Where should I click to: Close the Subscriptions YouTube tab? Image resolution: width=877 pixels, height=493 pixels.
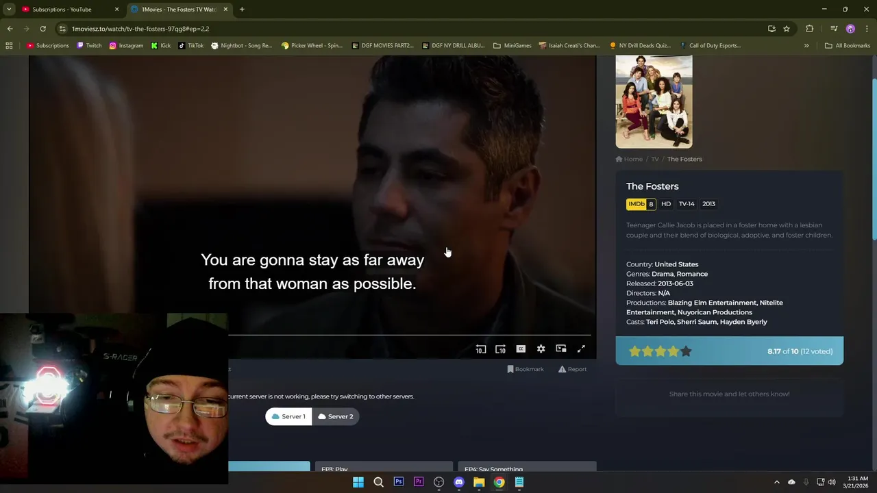tap(116, 10)
